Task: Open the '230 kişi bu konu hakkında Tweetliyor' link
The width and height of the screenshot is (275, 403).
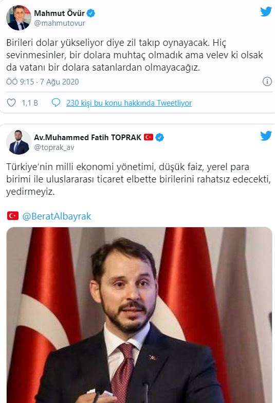Action: [x=129, y=103]
